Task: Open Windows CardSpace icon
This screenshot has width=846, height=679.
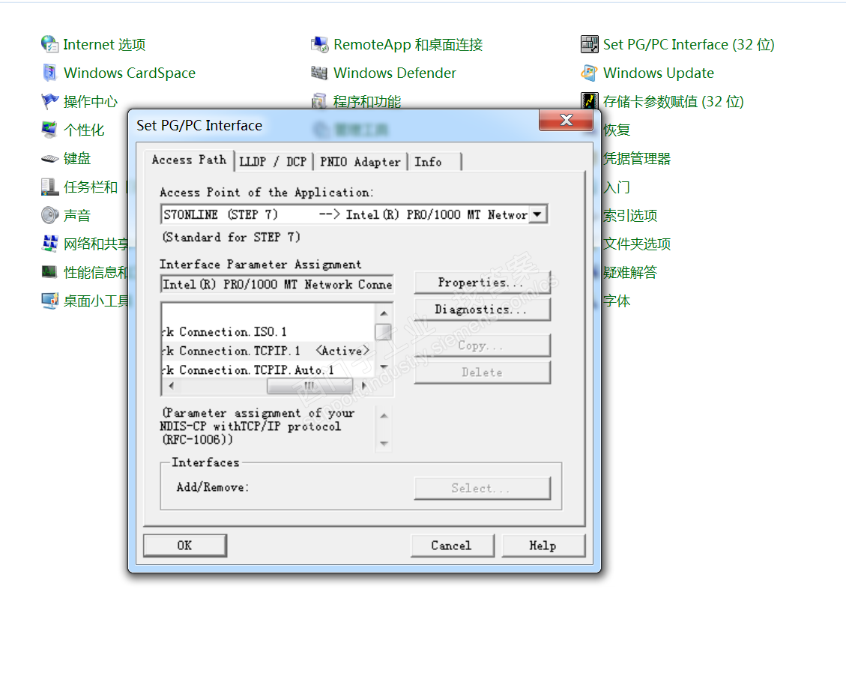Action: pyautogui.click(x=49, y=73)
